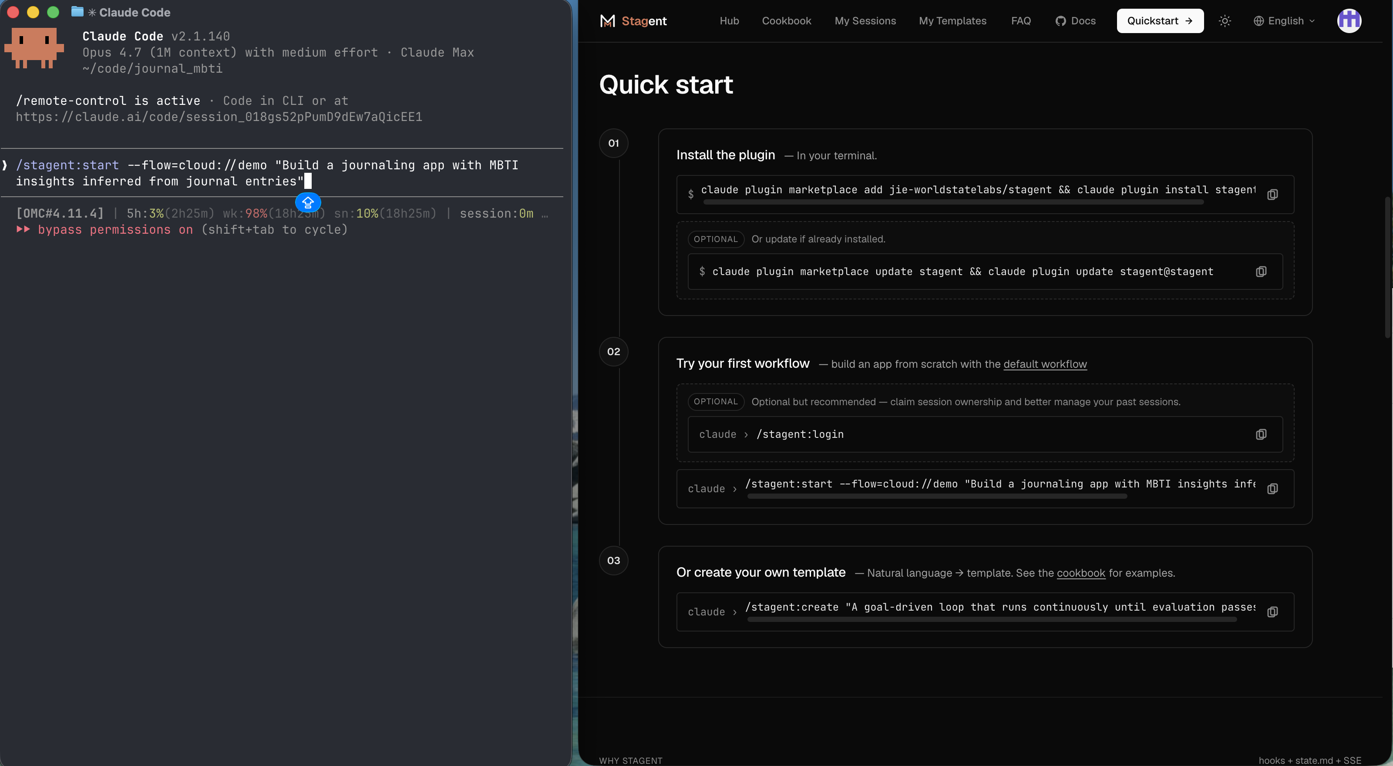Screen dimensions: 1393x766
Task: Toggle the light/dark theme sun button
Action: click(1225, 21)
